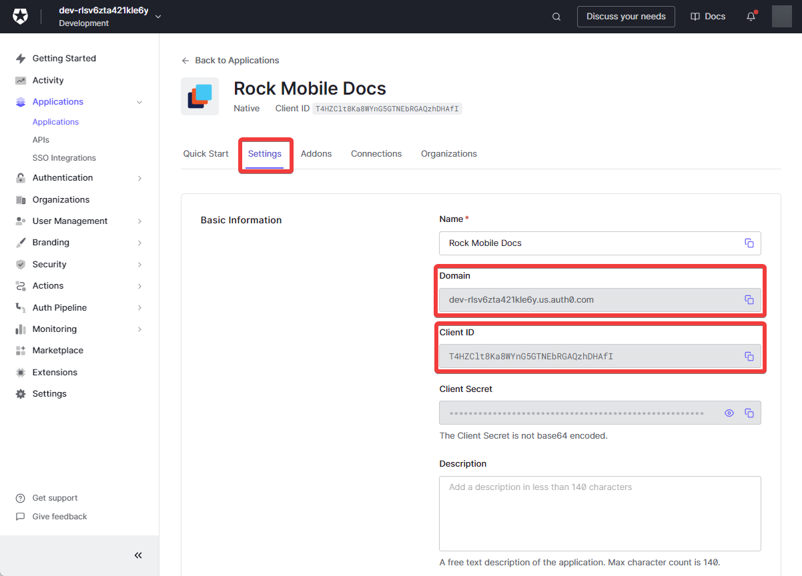
Task: Click the user avatar in top bar
Action: click(x=782, y=17)
